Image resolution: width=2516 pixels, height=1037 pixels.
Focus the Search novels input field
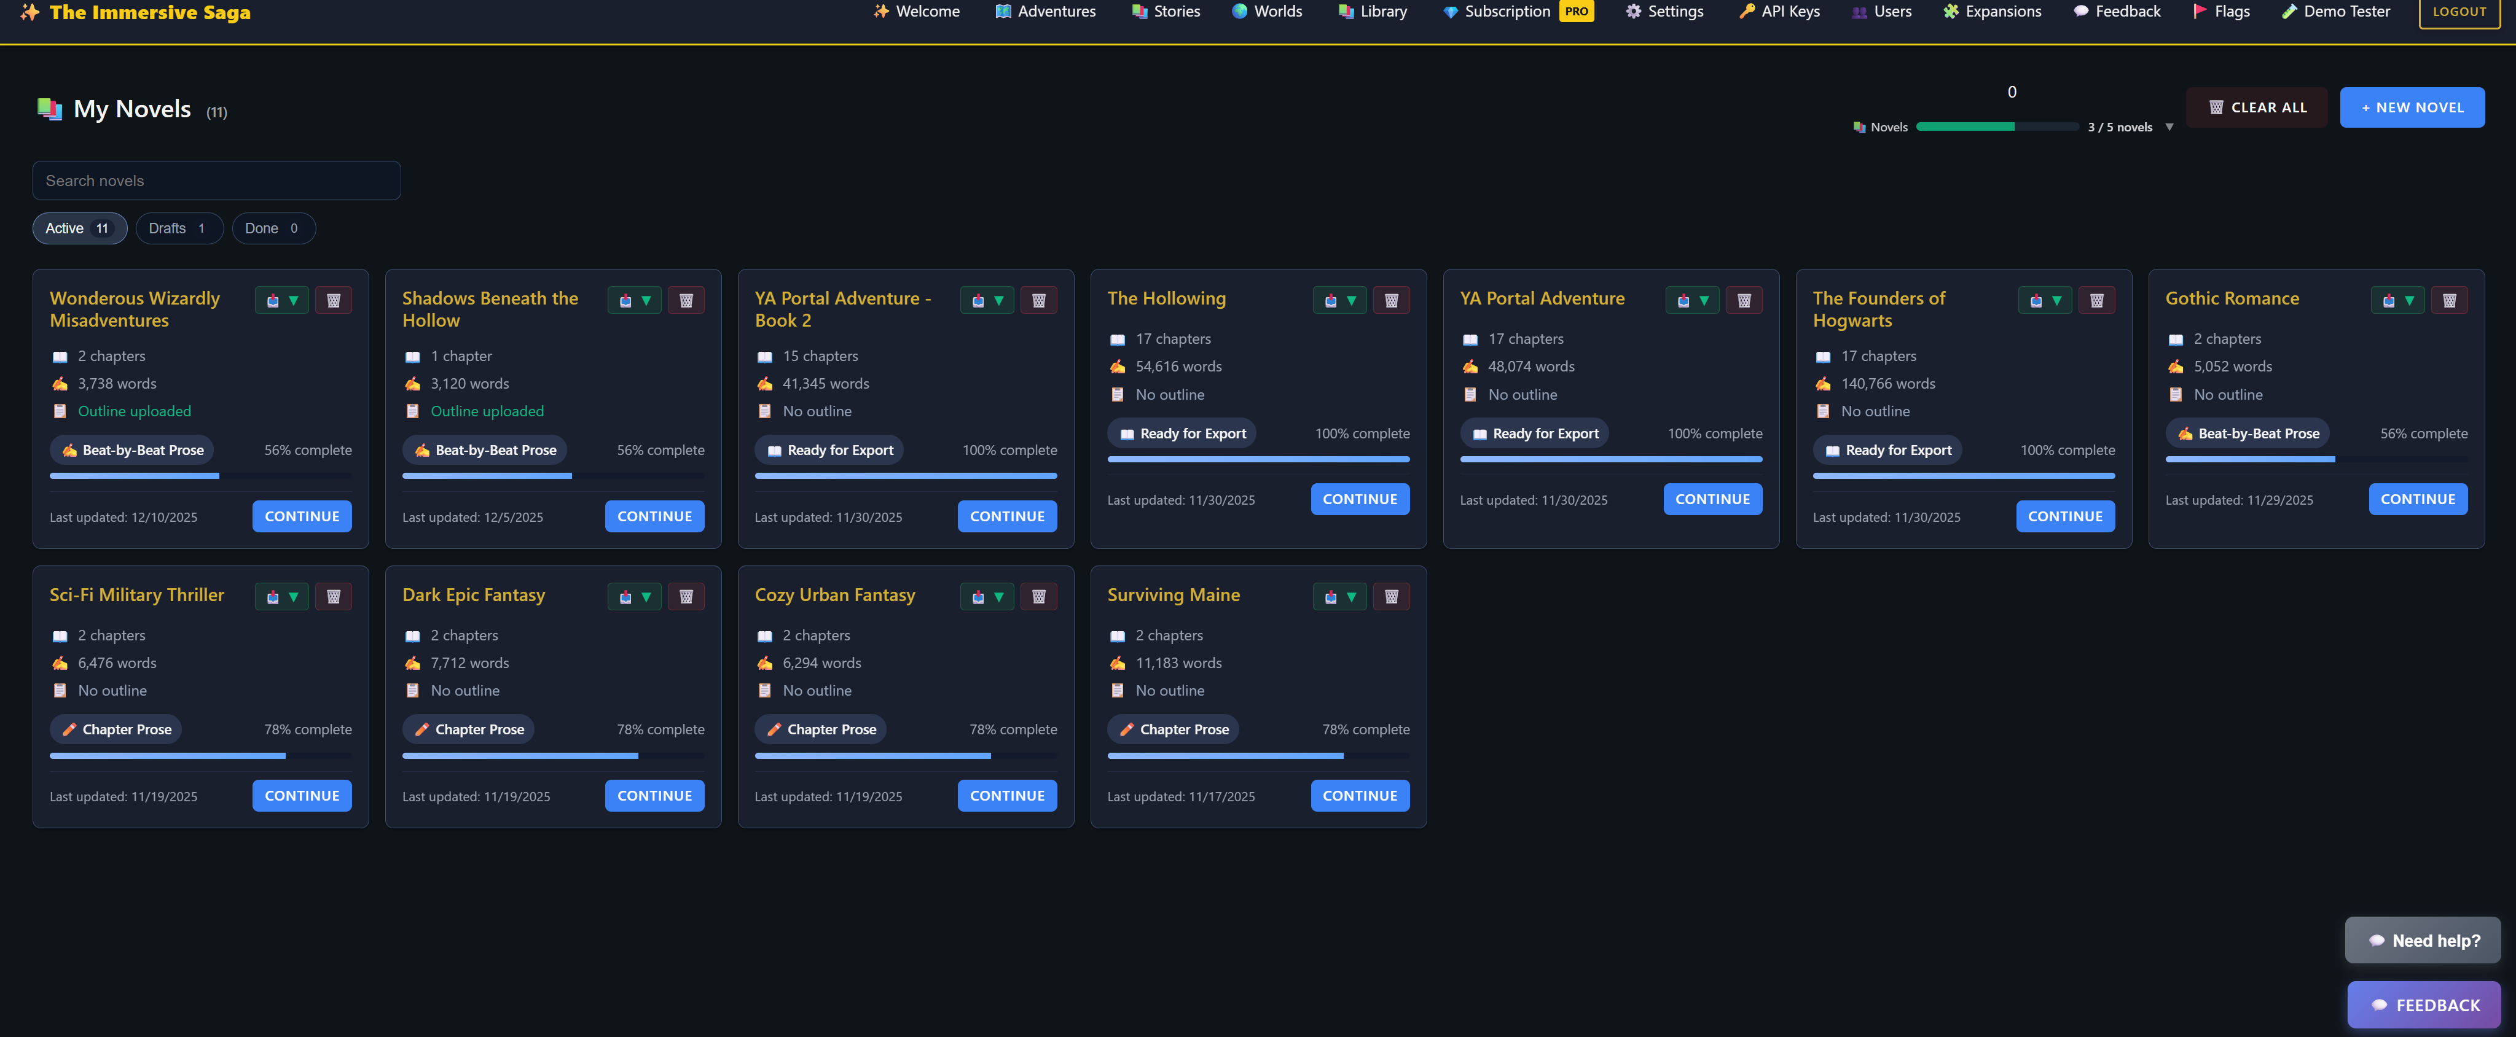[217, 181]
